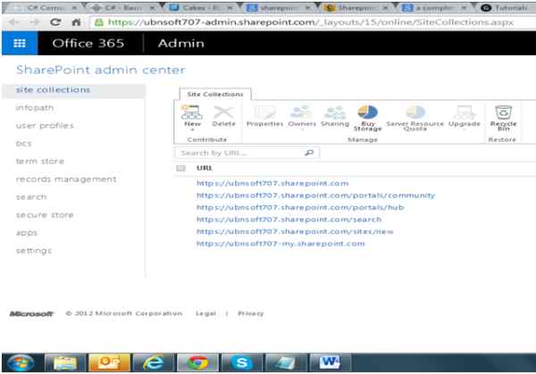The height and width of the screenshot is (374, 536).
Task: Open site collection Properties icon
Action: point(264,112)
